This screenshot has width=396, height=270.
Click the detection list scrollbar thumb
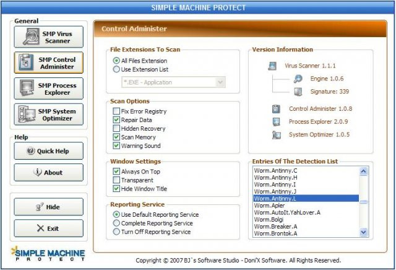pyautogui.click(x=363, y=201)
